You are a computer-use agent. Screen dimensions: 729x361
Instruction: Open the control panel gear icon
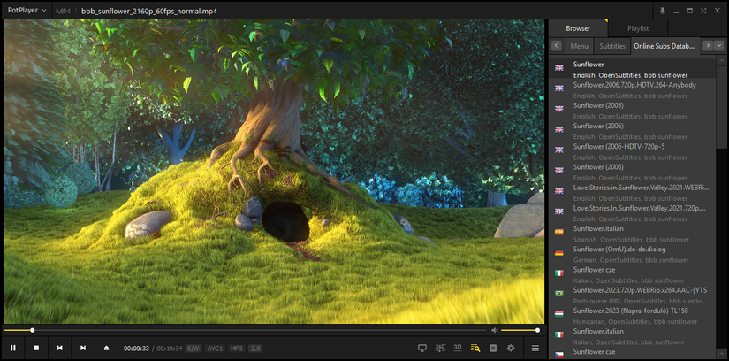coord(511,348)
